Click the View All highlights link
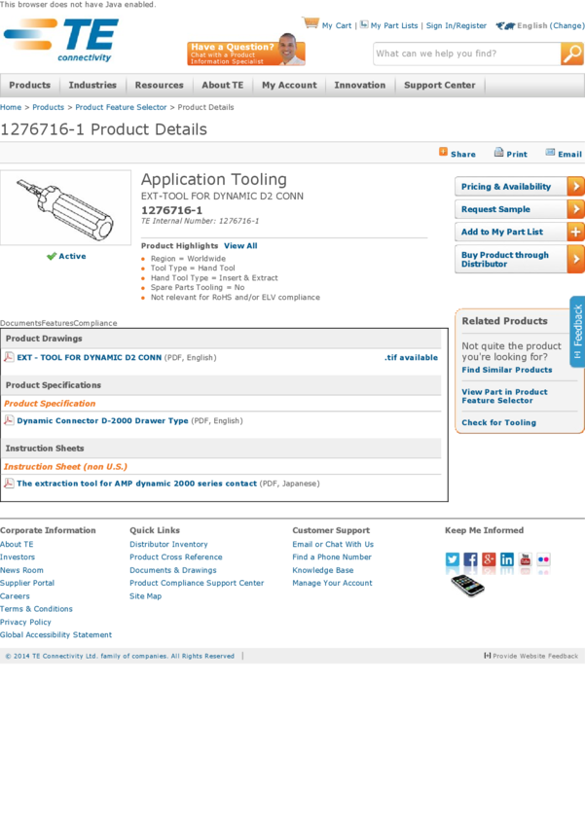Image resolution: width=585 pixels, height=827 pixels. (x=240, y=246)
